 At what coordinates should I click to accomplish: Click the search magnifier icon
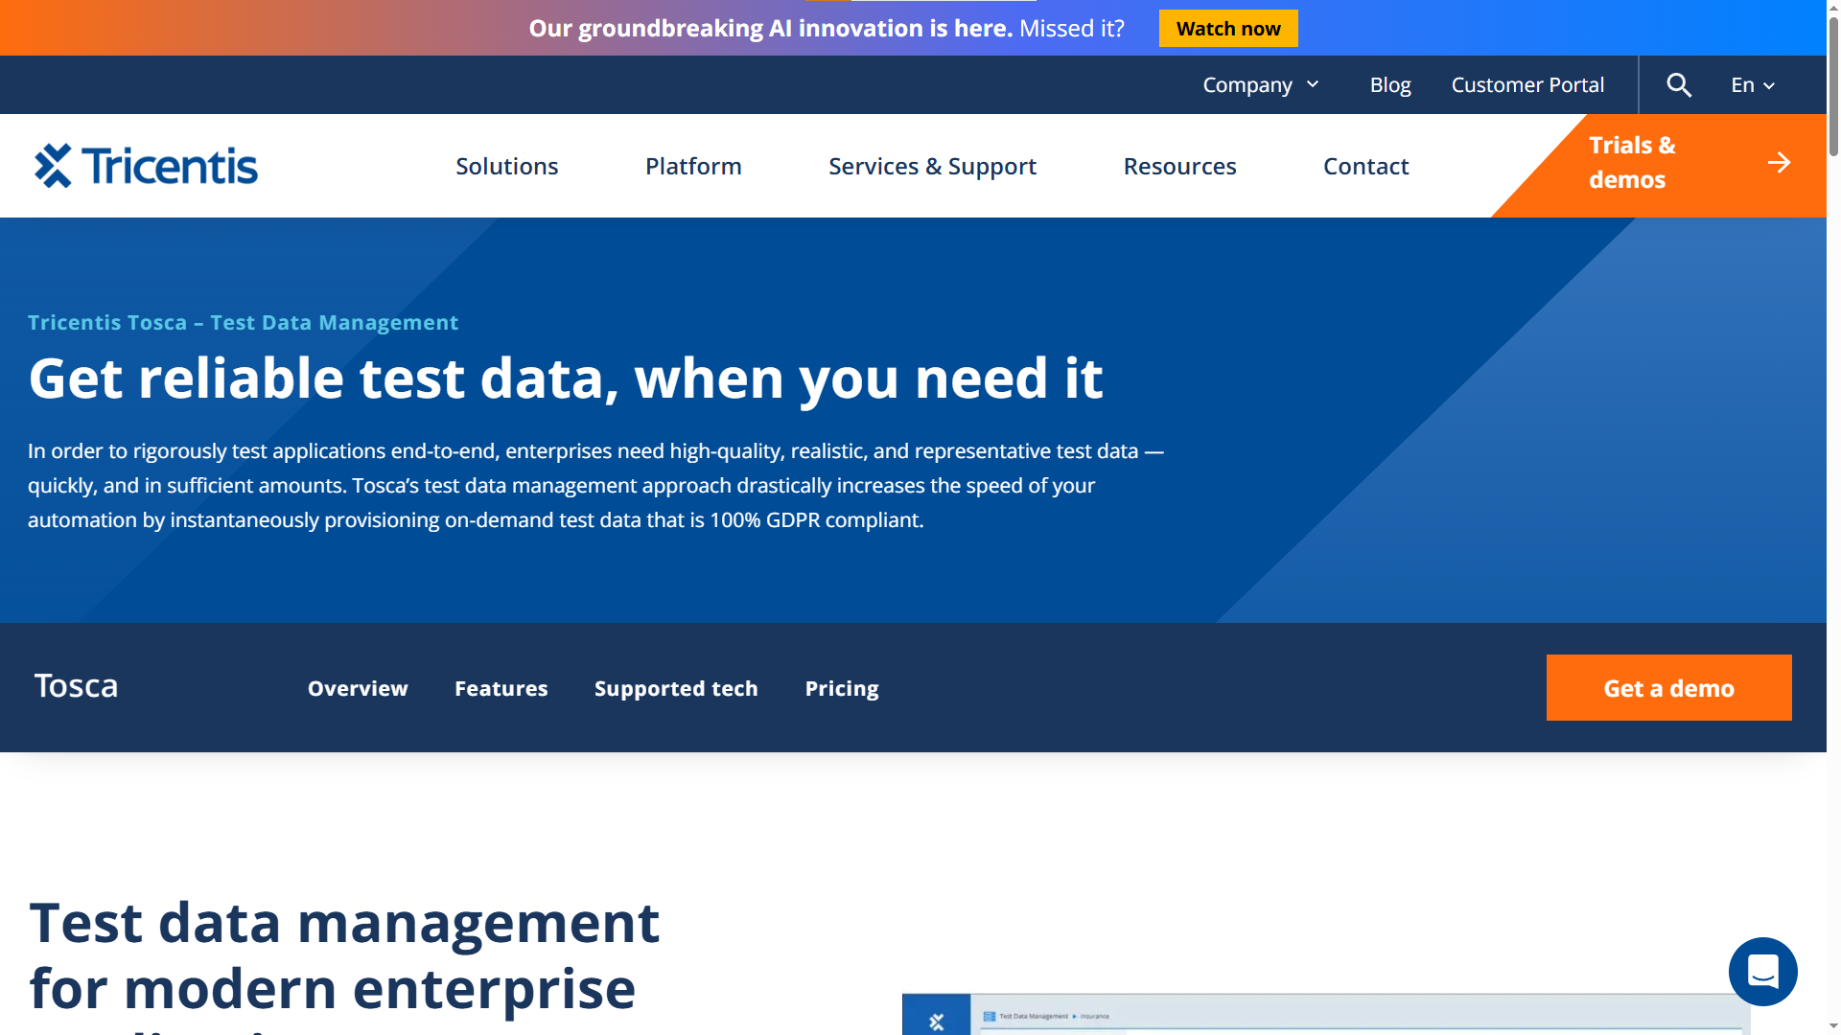click(x=1678, y=85)
